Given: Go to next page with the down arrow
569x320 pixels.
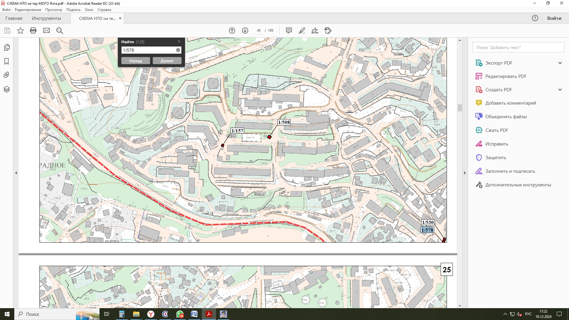Looking at the screenshot, I should [245, 31].
